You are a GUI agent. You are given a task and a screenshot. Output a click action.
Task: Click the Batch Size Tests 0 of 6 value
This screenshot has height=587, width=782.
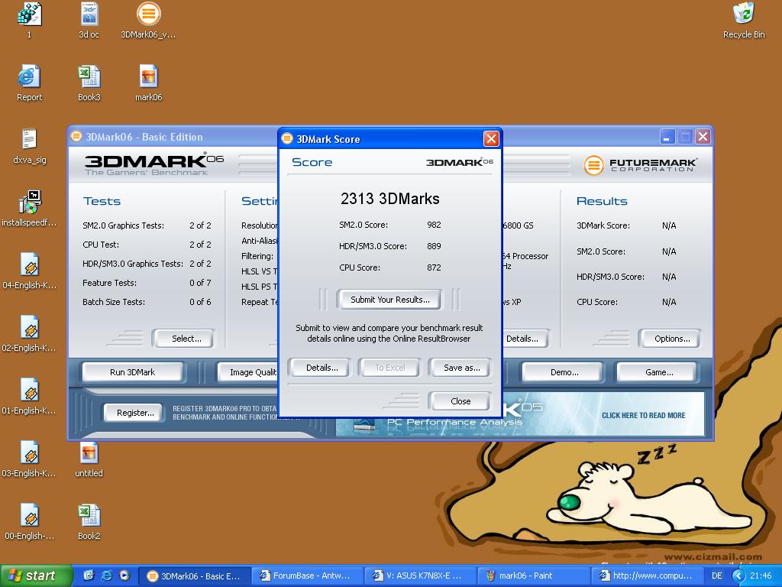click(x=200, y=302)
